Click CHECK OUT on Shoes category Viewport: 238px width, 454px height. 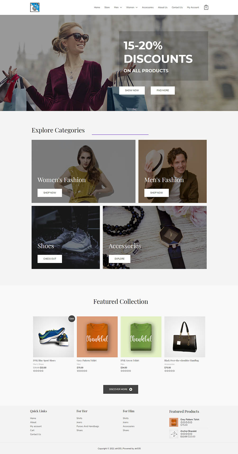click(50, 259)
